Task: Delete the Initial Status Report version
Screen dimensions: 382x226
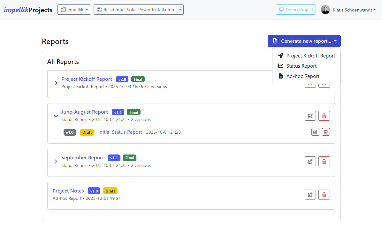Action: [326, 132]
